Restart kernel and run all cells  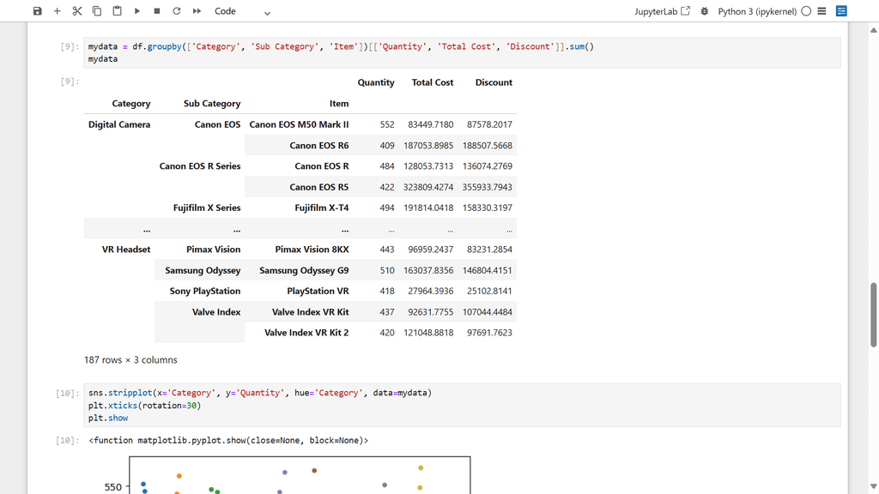(197, 11)
